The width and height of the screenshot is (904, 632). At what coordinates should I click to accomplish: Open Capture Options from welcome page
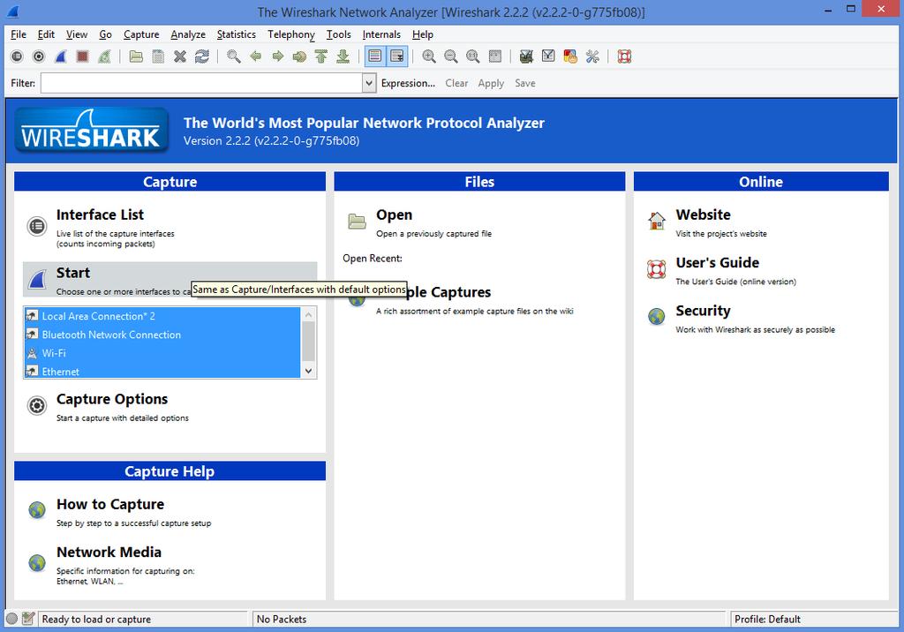[x=112, y=399]
